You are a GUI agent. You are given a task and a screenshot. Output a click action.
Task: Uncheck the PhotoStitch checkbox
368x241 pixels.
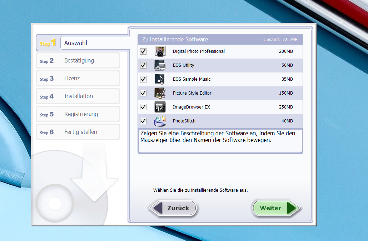click(x=143, y=121)
